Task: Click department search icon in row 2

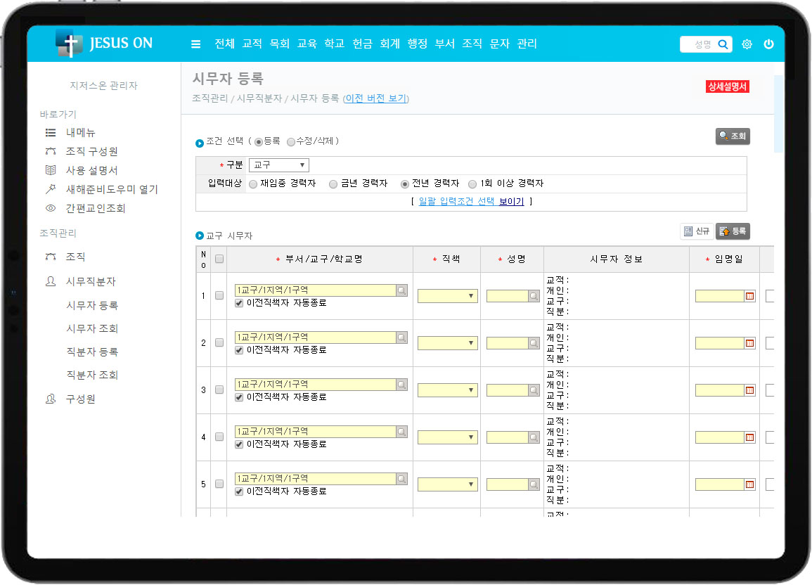Action: click(401, 337)
